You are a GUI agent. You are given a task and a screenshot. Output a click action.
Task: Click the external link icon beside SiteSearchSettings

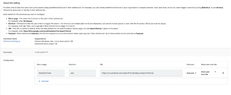pyautogui.click(x=19, y=42)
